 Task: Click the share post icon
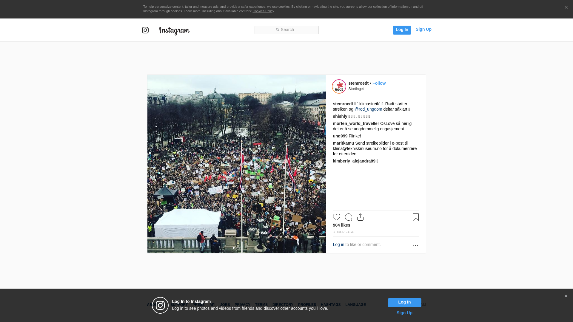point(360,217)
